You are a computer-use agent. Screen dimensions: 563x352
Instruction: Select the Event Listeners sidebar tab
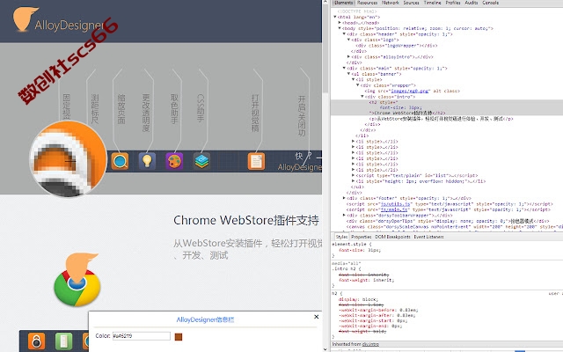coord(428,237)
